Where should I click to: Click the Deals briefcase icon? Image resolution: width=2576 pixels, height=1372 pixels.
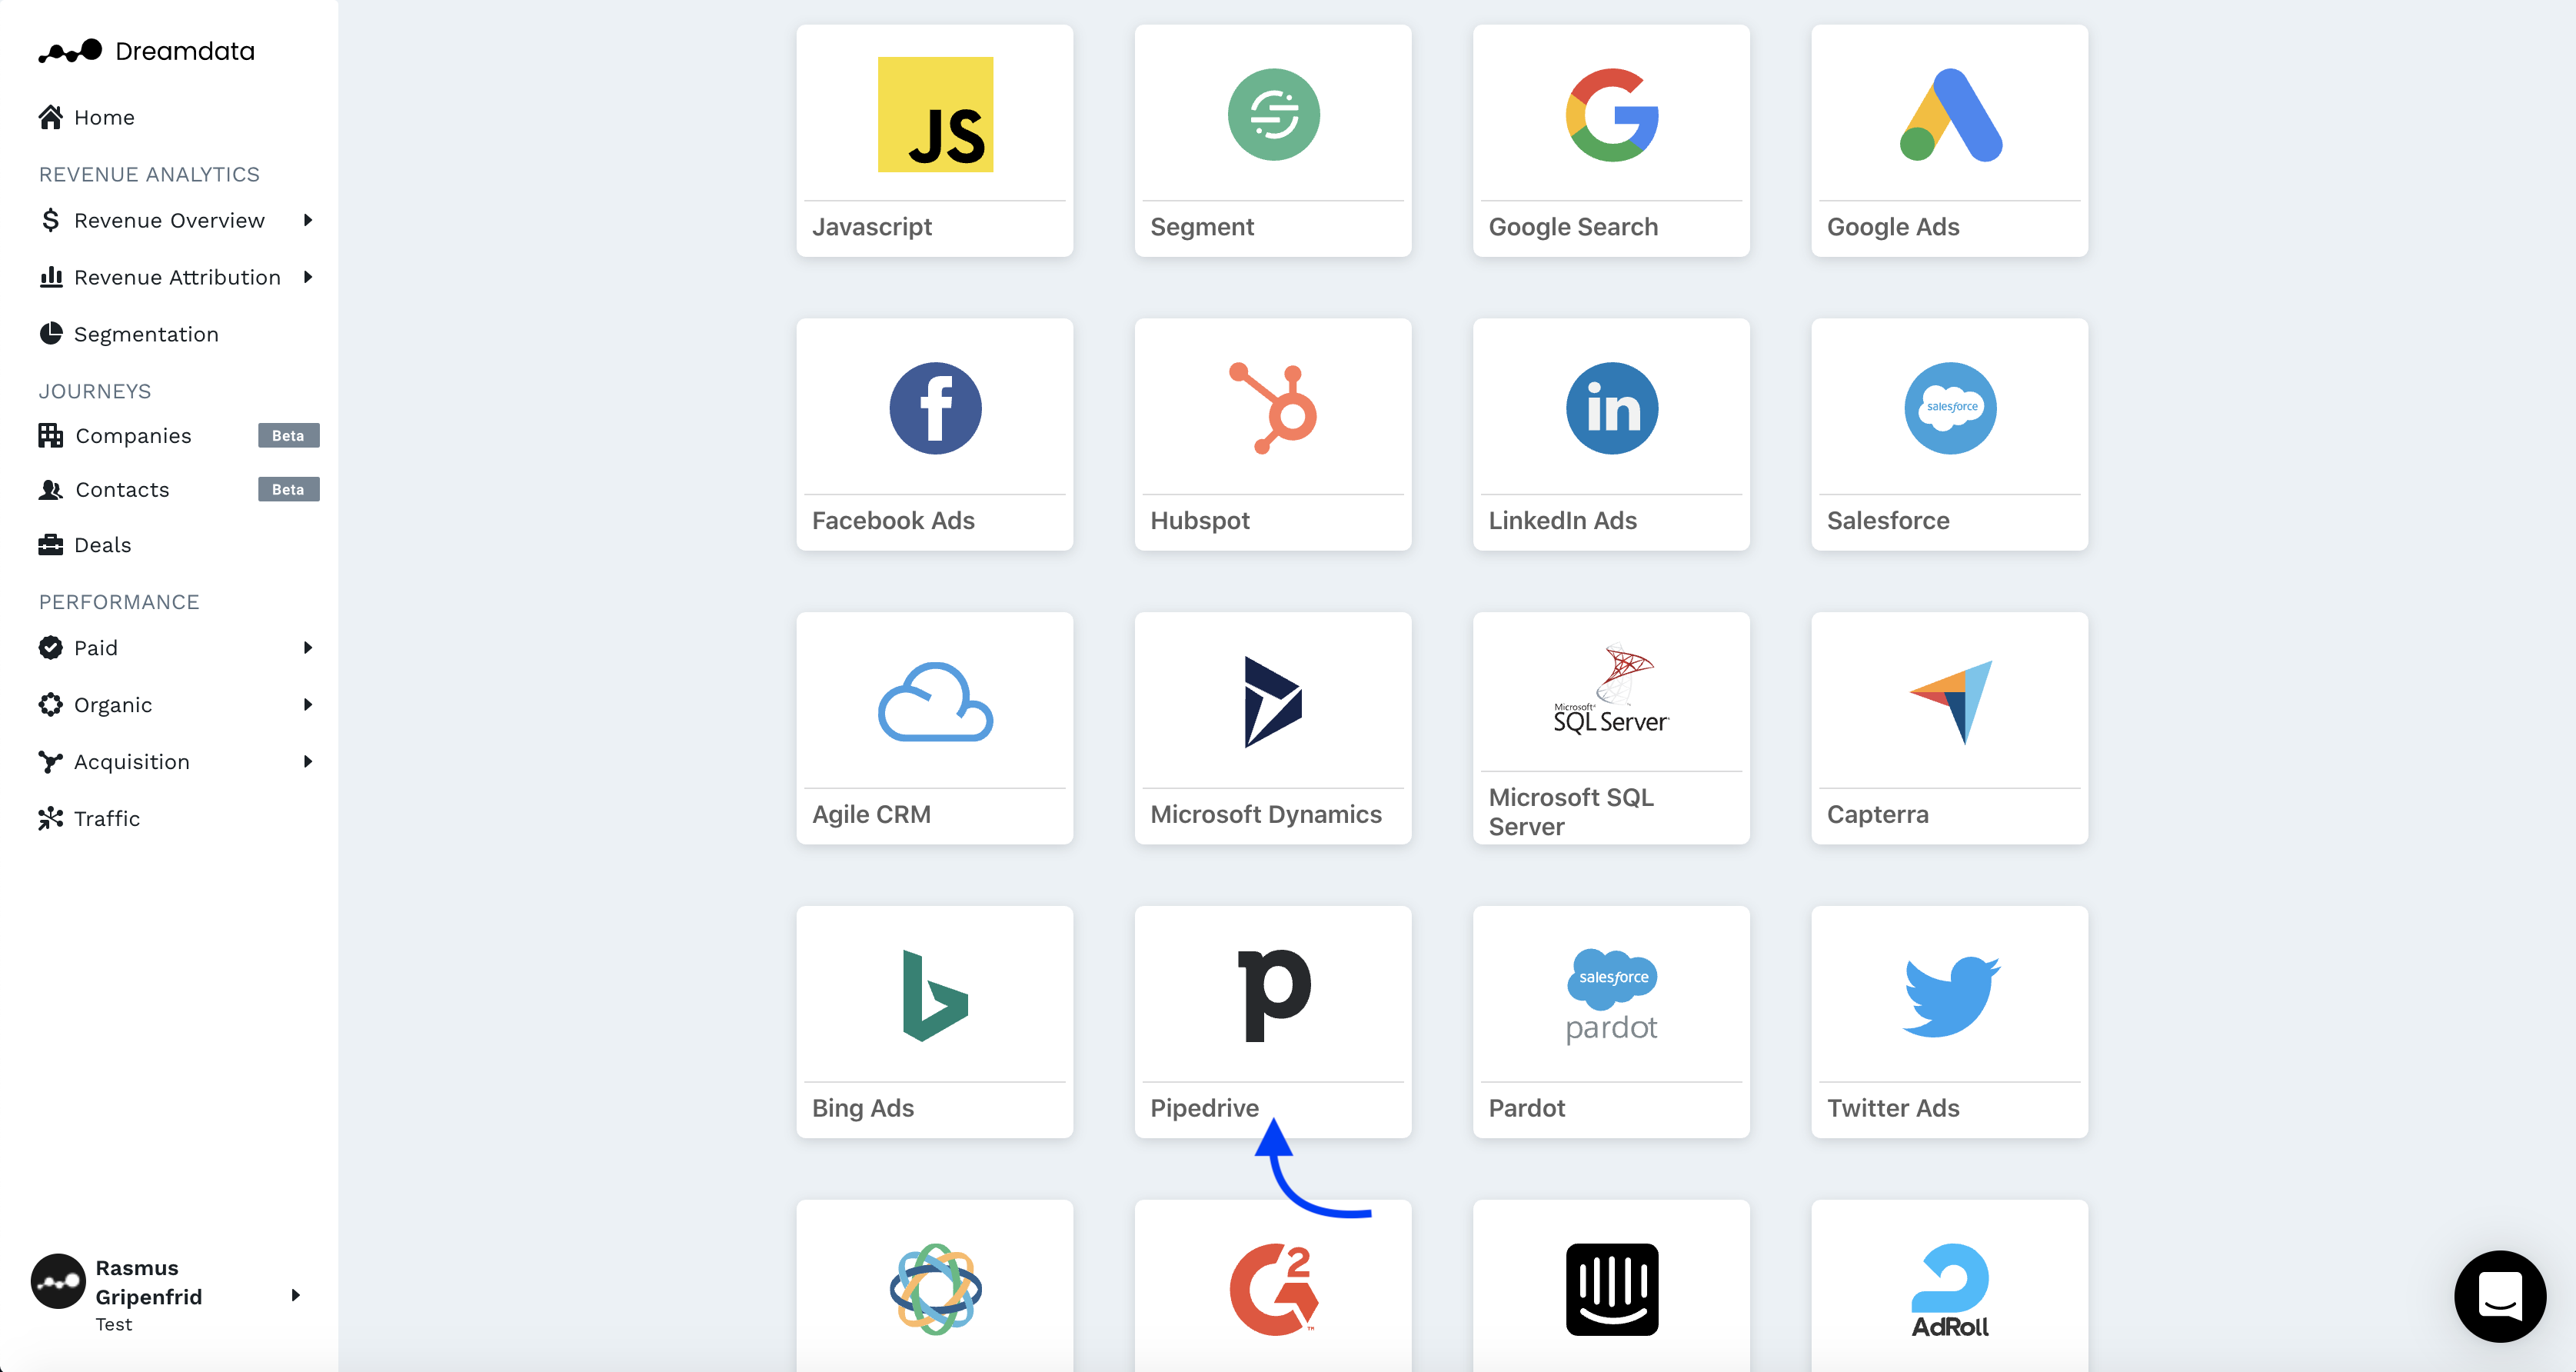coord(50,544)
